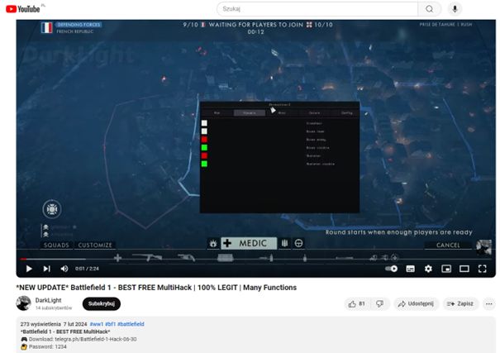The width and height of the screenshot is (500, 353).
Task: Like the video with thumbs up
Action: pos(356,304)
